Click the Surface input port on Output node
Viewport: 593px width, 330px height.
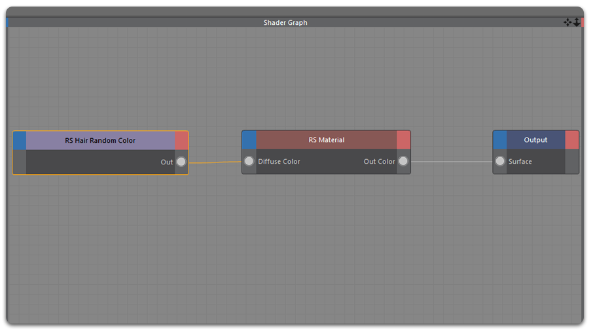pos(500,162)
